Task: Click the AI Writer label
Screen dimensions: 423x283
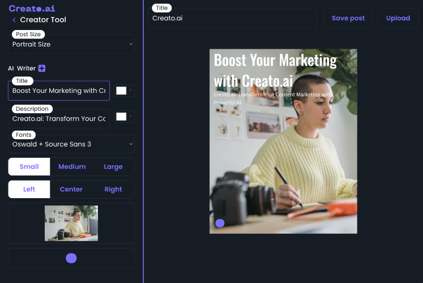Action: (22, 68)
